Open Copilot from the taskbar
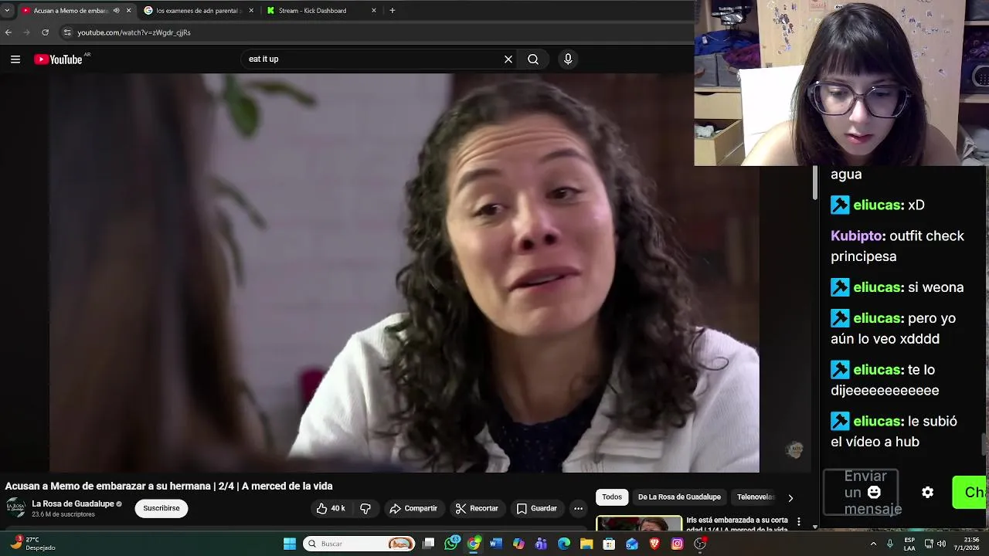 pyautogui.click(x=518, y=544)
